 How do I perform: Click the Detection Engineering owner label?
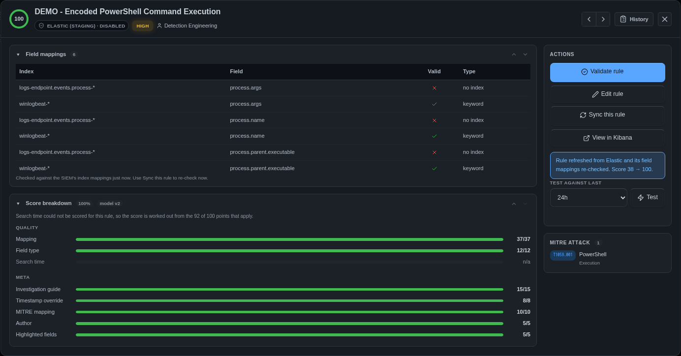tap(187, 26)
